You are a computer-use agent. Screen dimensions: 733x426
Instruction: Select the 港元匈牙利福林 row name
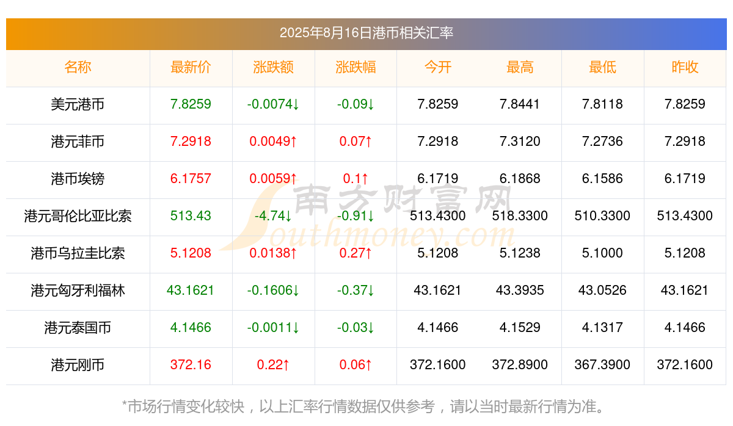[x=78, y=291]
